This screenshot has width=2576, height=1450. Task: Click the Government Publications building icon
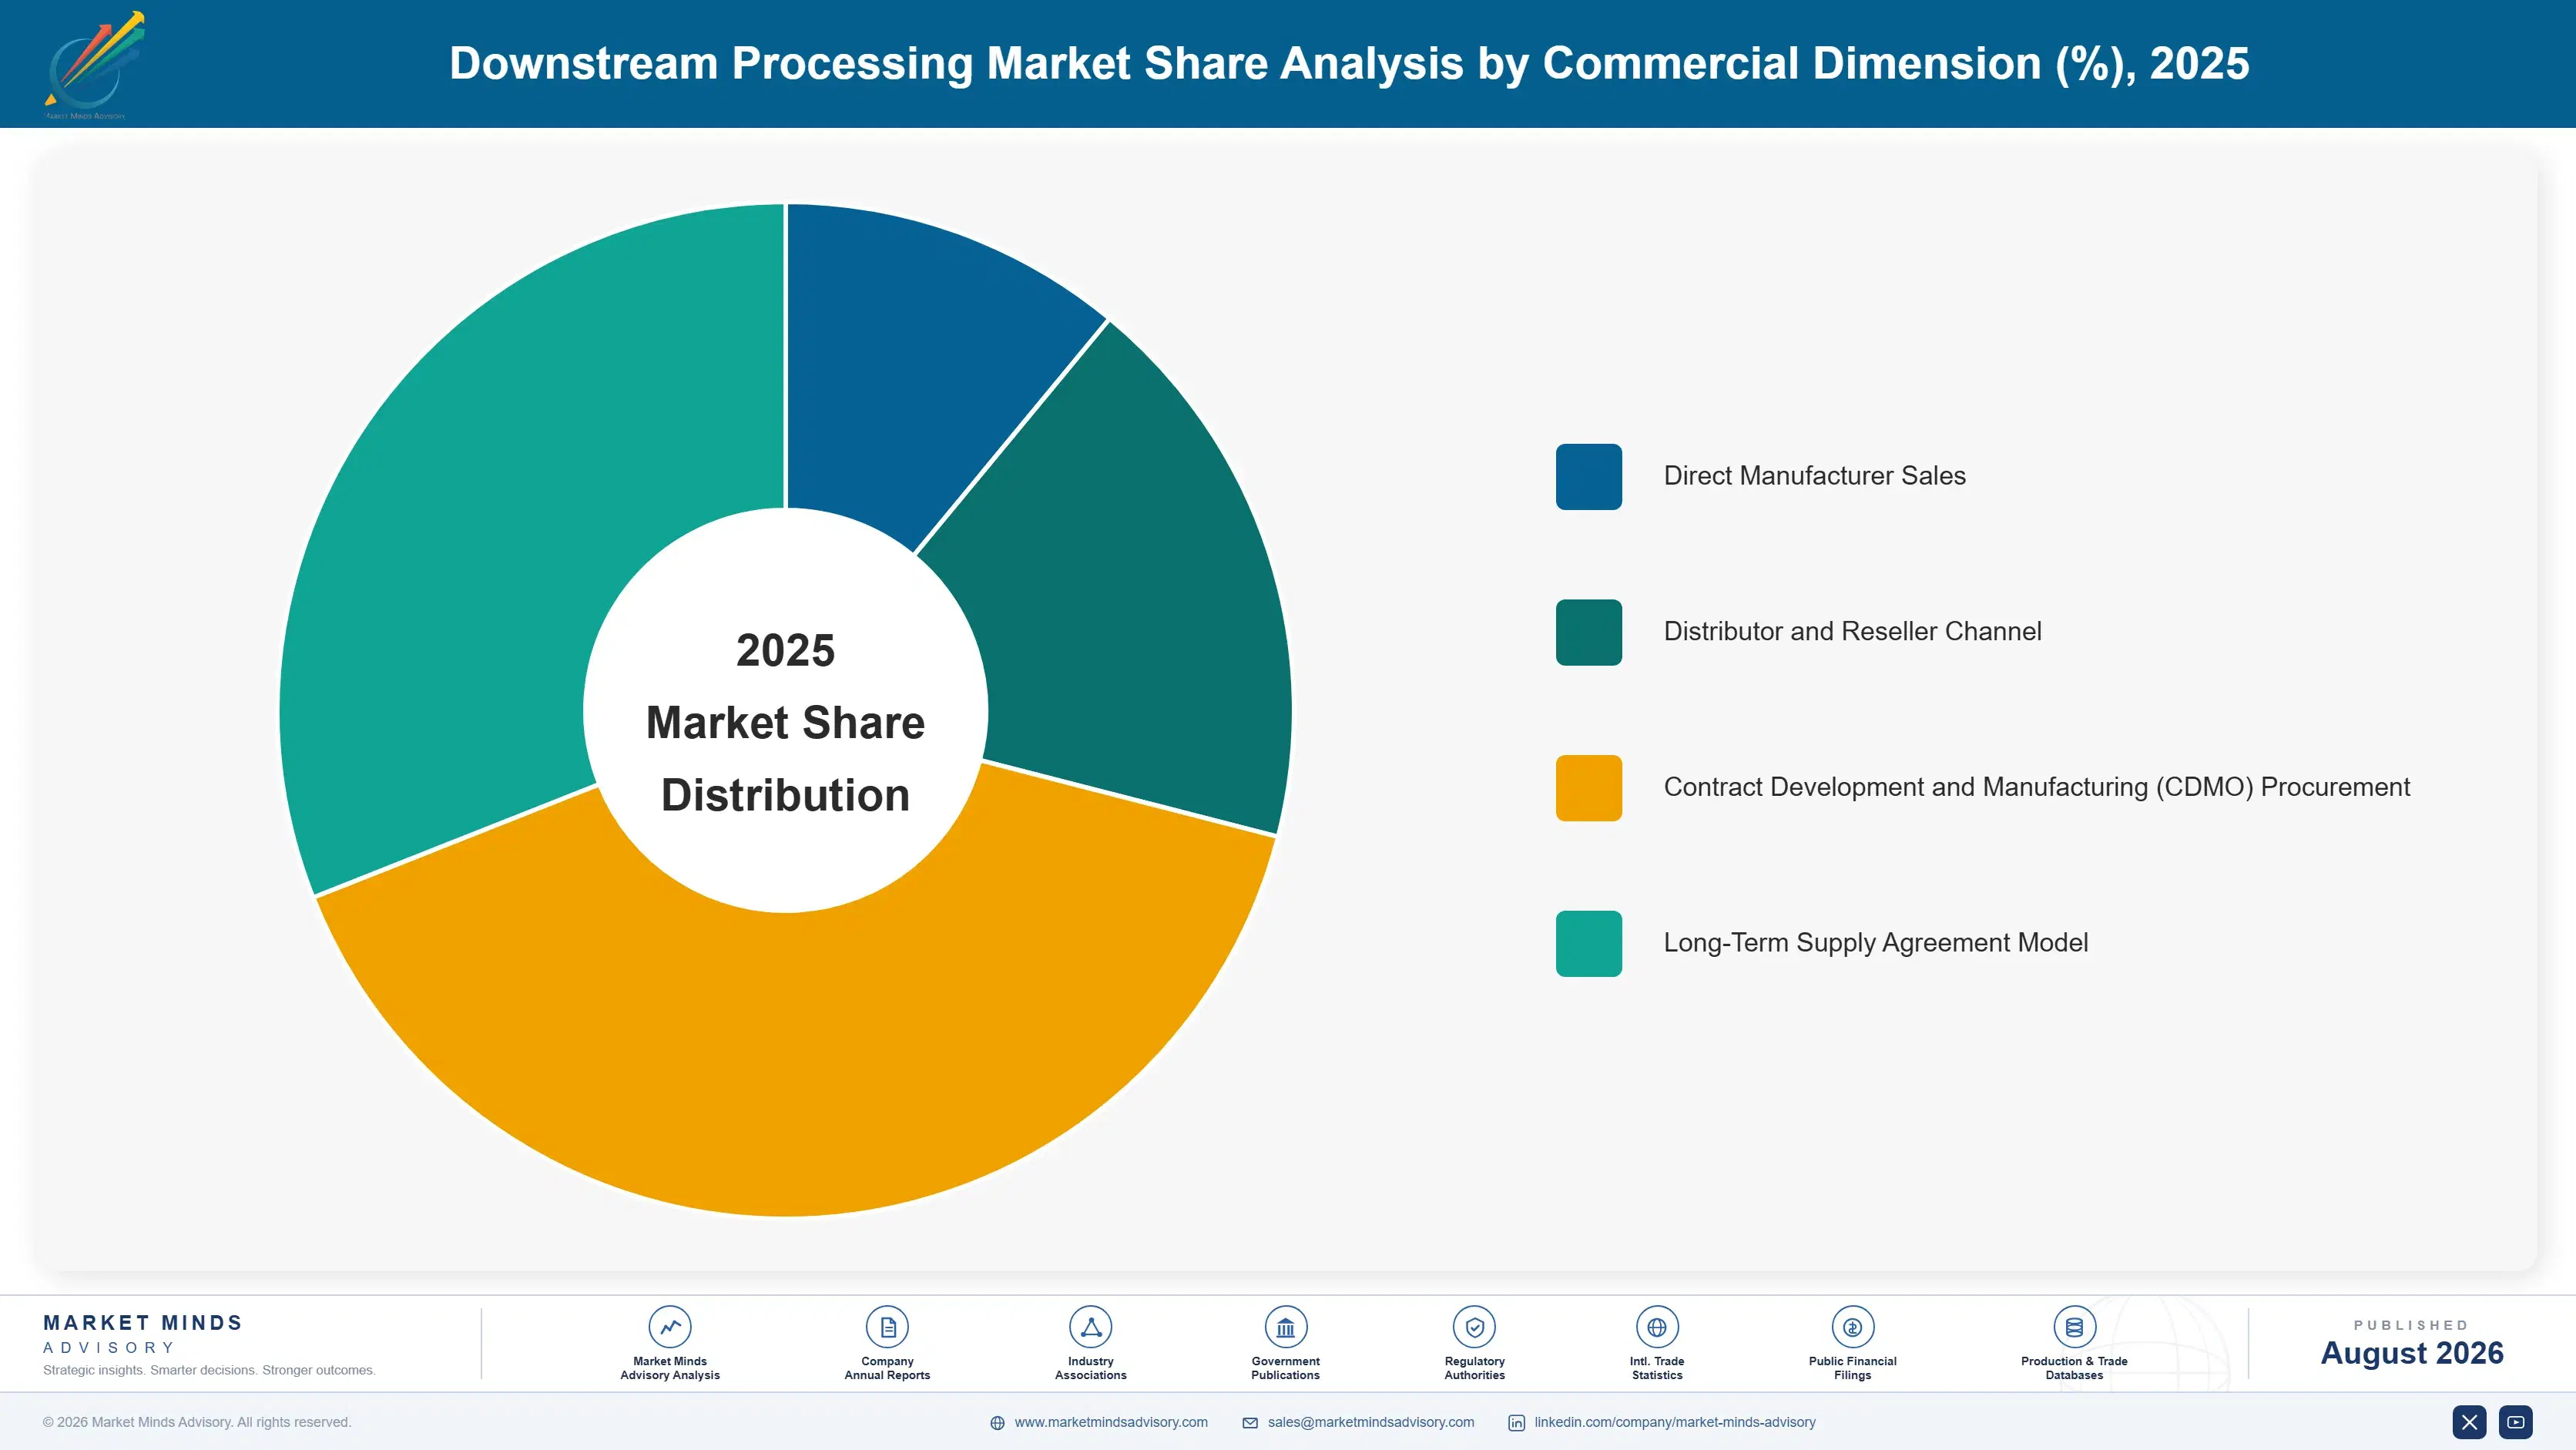coord(1285,1327)
